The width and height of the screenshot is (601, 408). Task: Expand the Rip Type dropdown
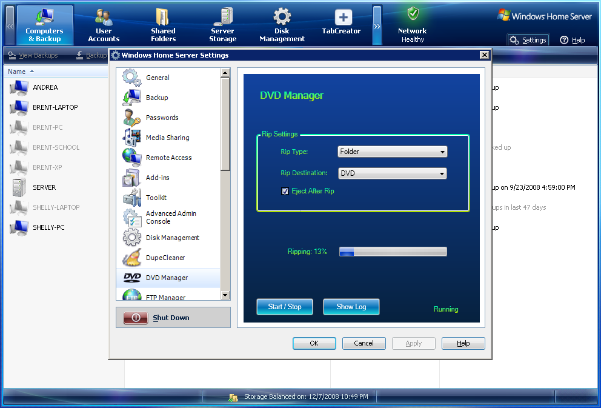(392, 152)
